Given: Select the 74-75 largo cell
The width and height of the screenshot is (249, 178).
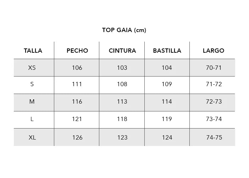Looking at the screenshot, I should coord(214,137).
